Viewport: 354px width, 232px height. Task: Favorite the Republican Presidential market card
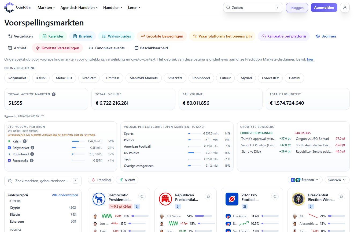point(208,196)
